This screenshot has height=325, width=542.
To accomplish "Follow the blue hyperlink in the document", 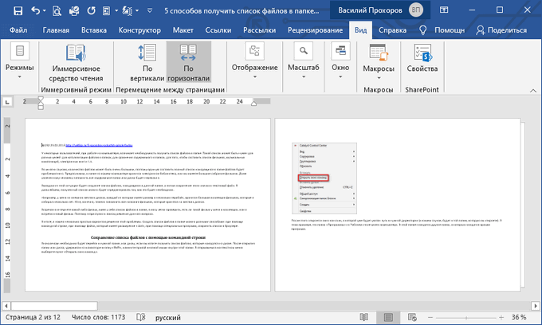I will [x=99, y=146].
